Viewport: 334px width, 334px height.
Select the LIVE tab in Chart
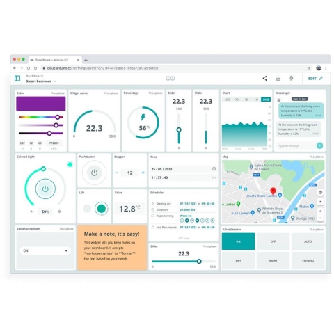(266, 100)
